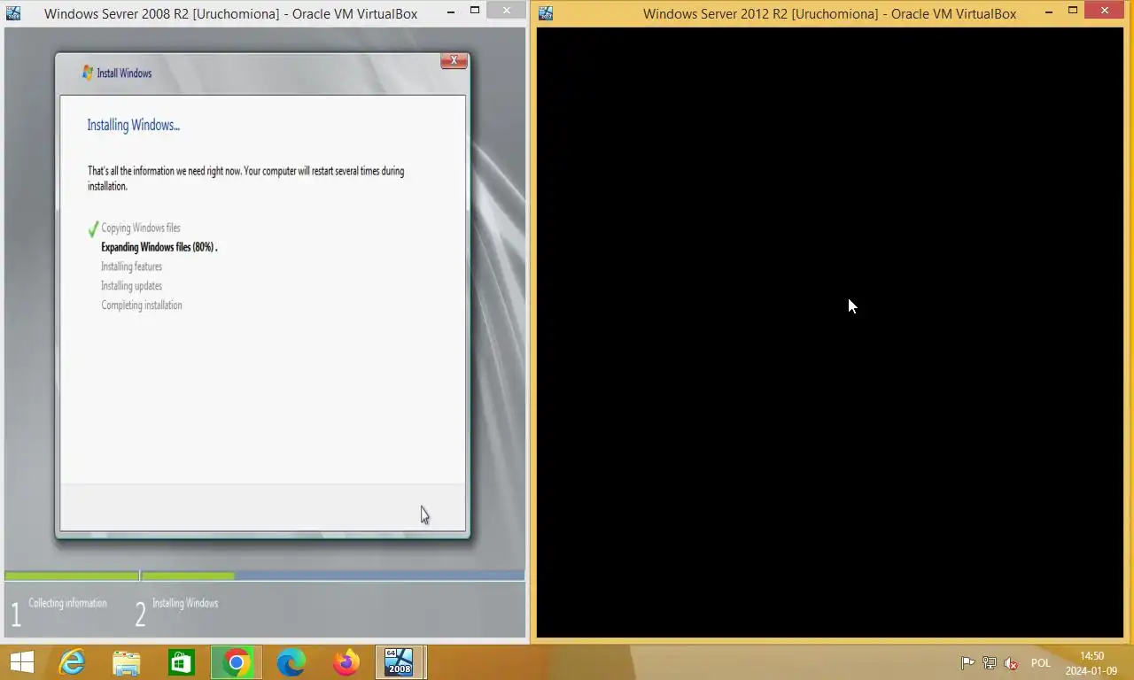Maximize the Windows Server 2012 R2 VM window
Viewport: 1134px width, 680px height.
click(x=1073, y=11)
